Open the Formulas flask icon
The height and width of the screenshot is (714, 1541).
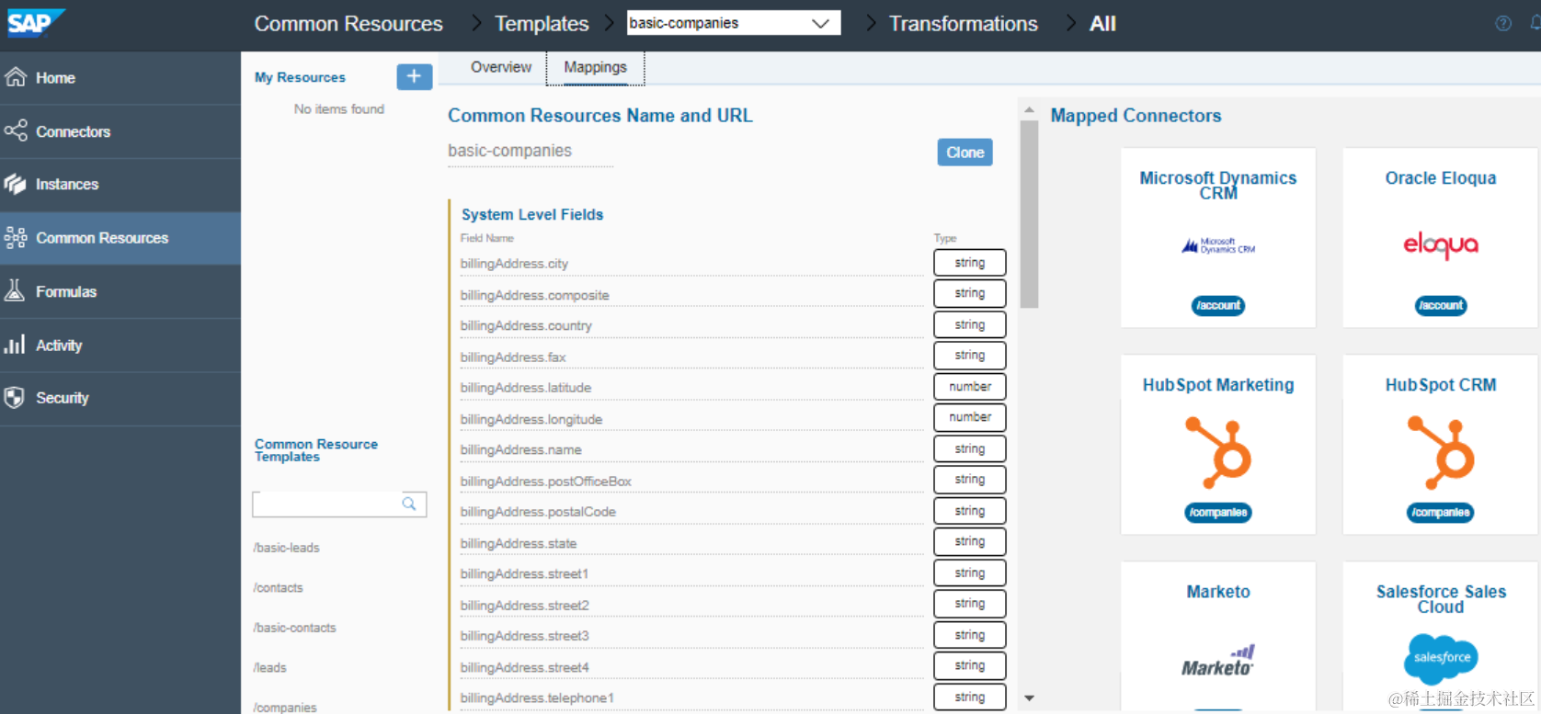[x=15, y=291]
